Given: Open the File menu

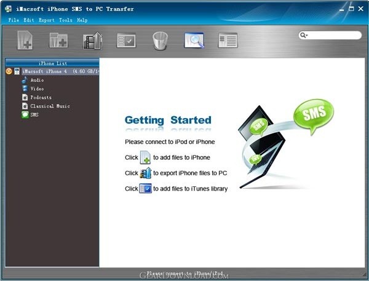Looking at the screenshot, I should click(14, 20).
